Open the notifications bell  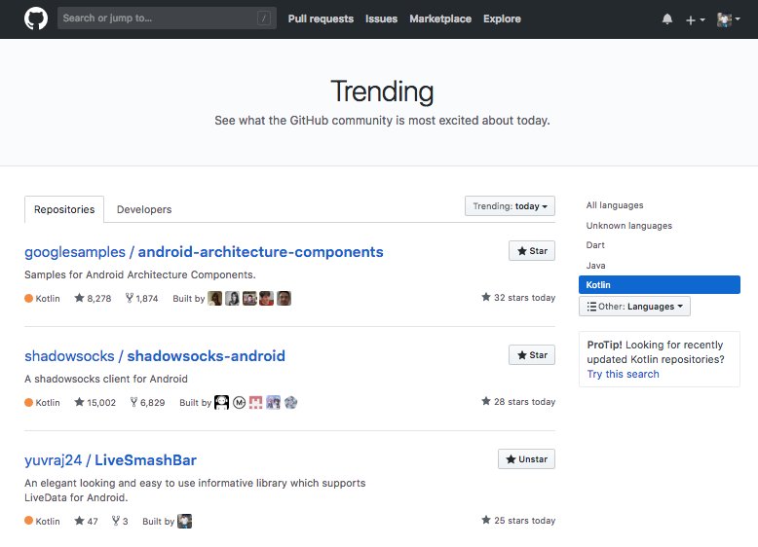pyautogui.click(x=667, y=19)
